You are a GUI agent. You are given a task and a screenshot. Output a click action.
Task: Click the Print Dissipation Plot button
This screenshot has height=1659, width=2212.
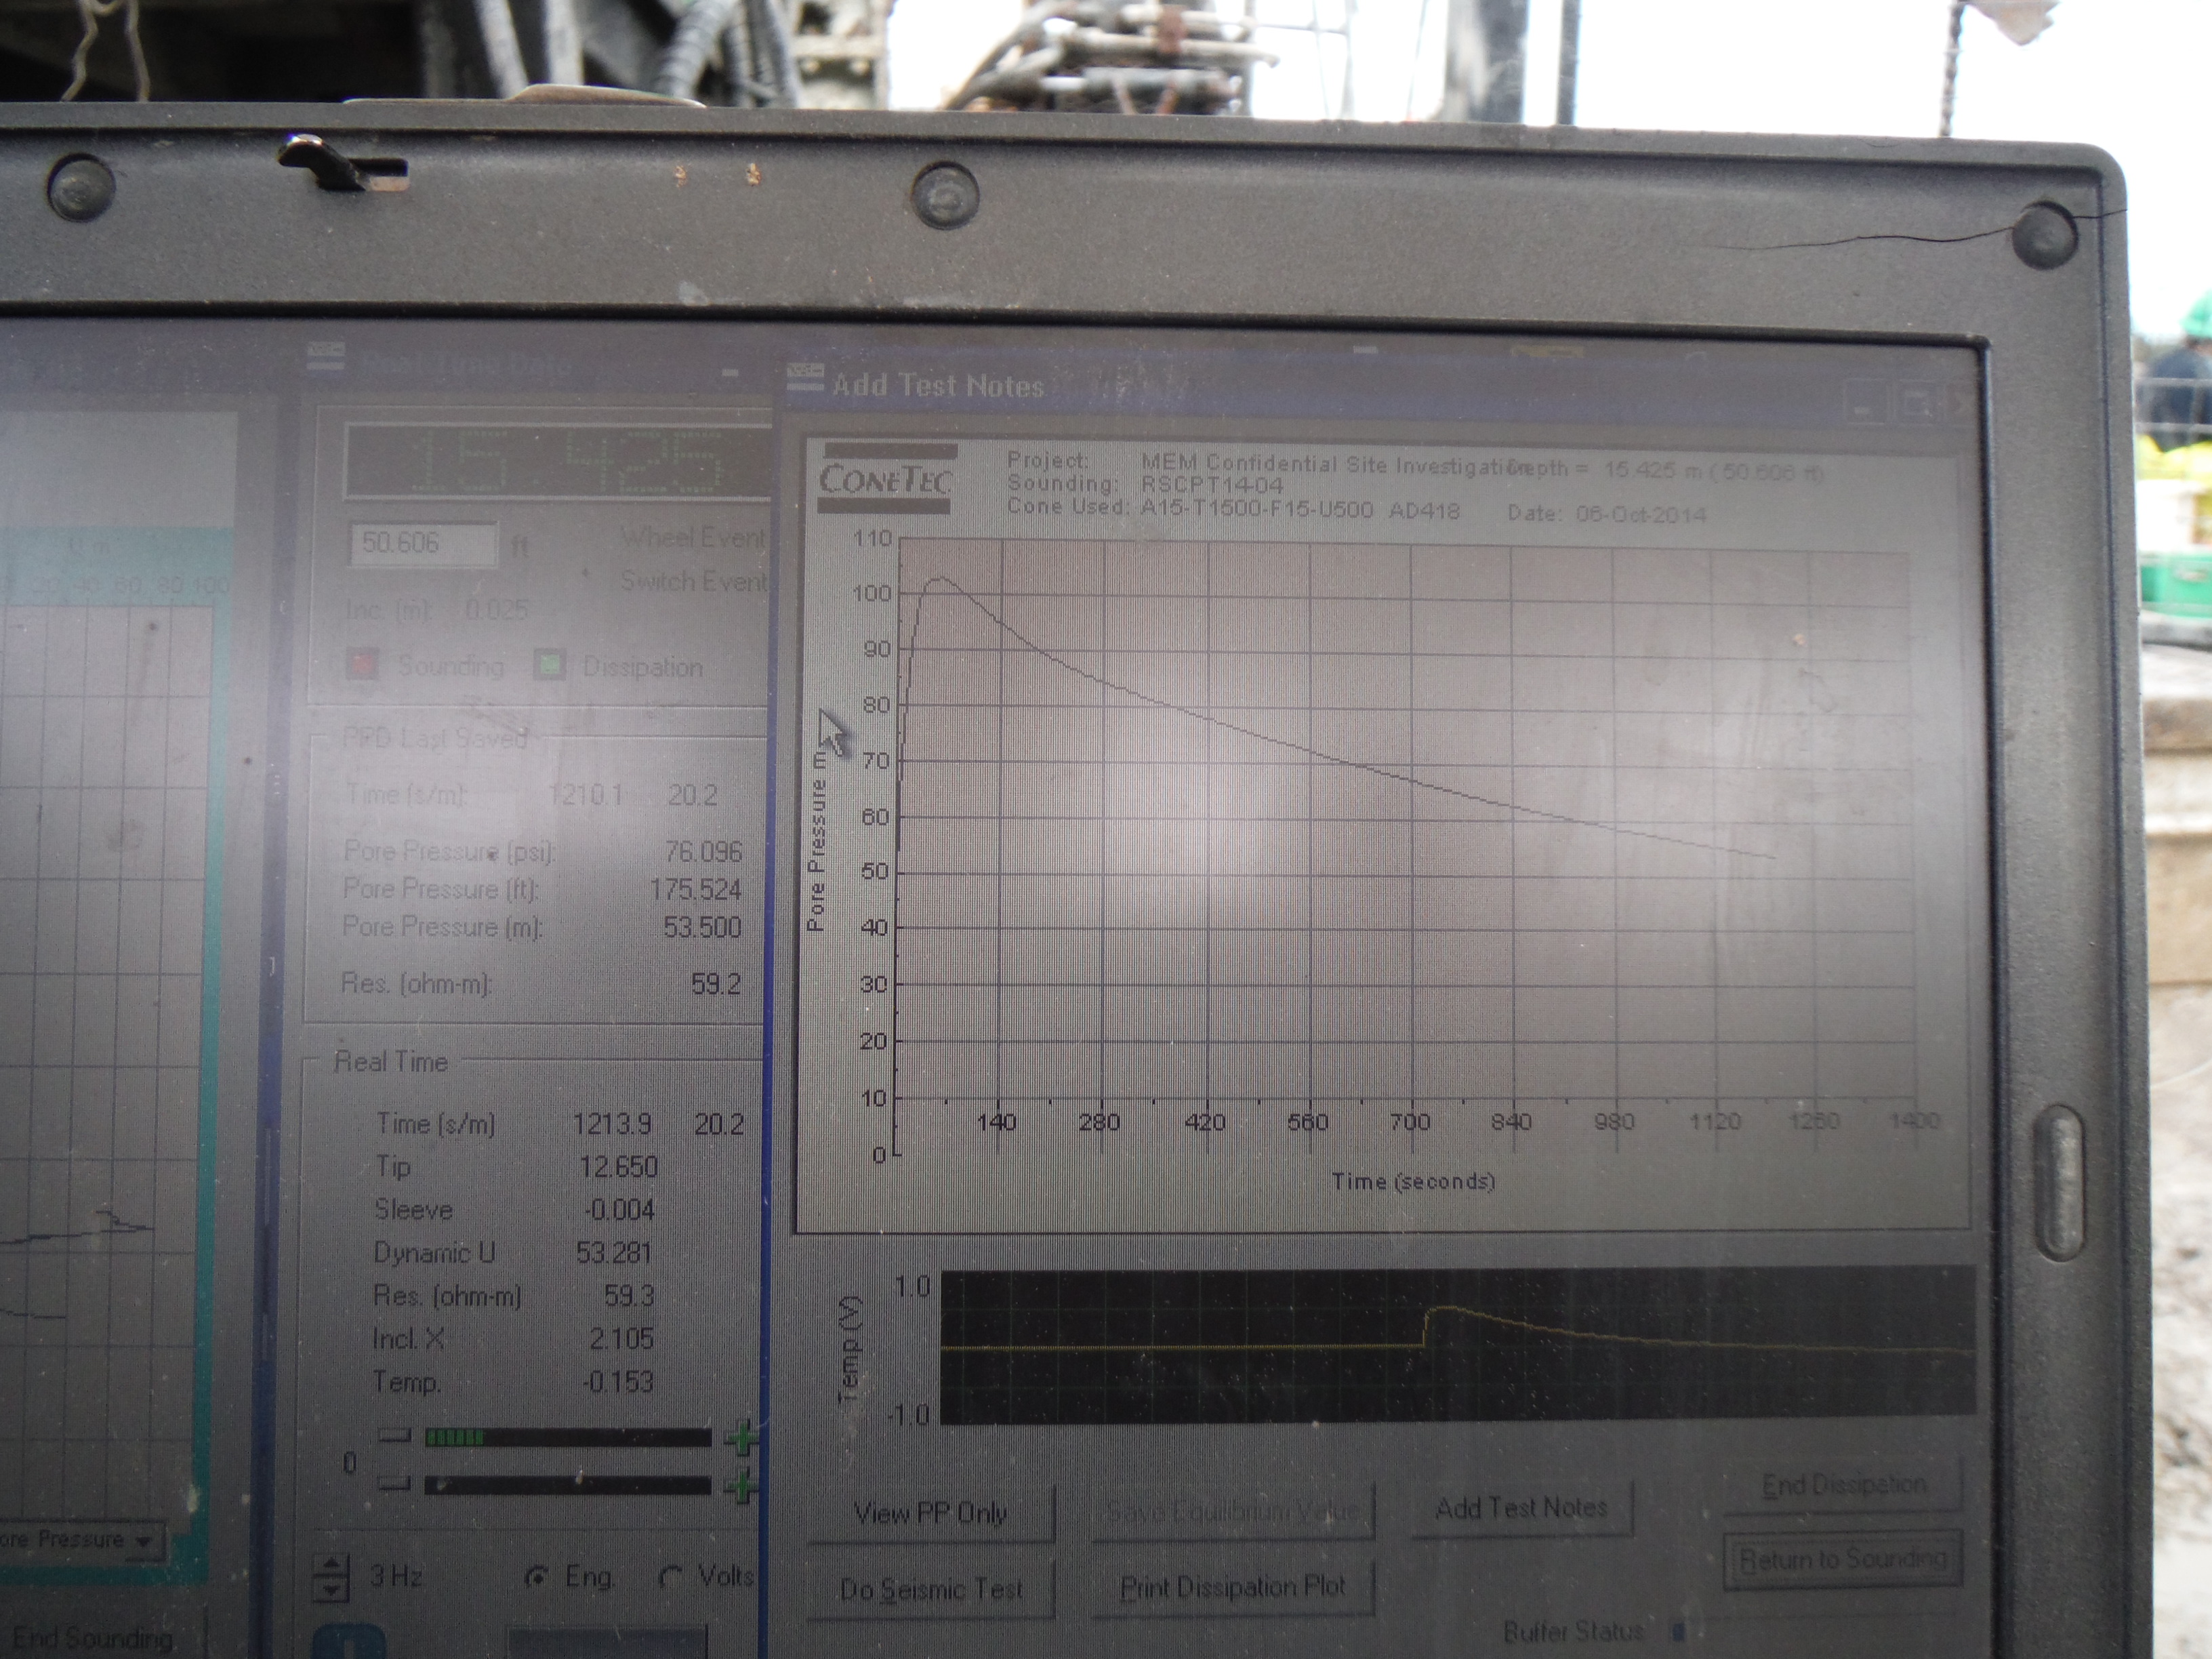(x=1232, y=1587)
